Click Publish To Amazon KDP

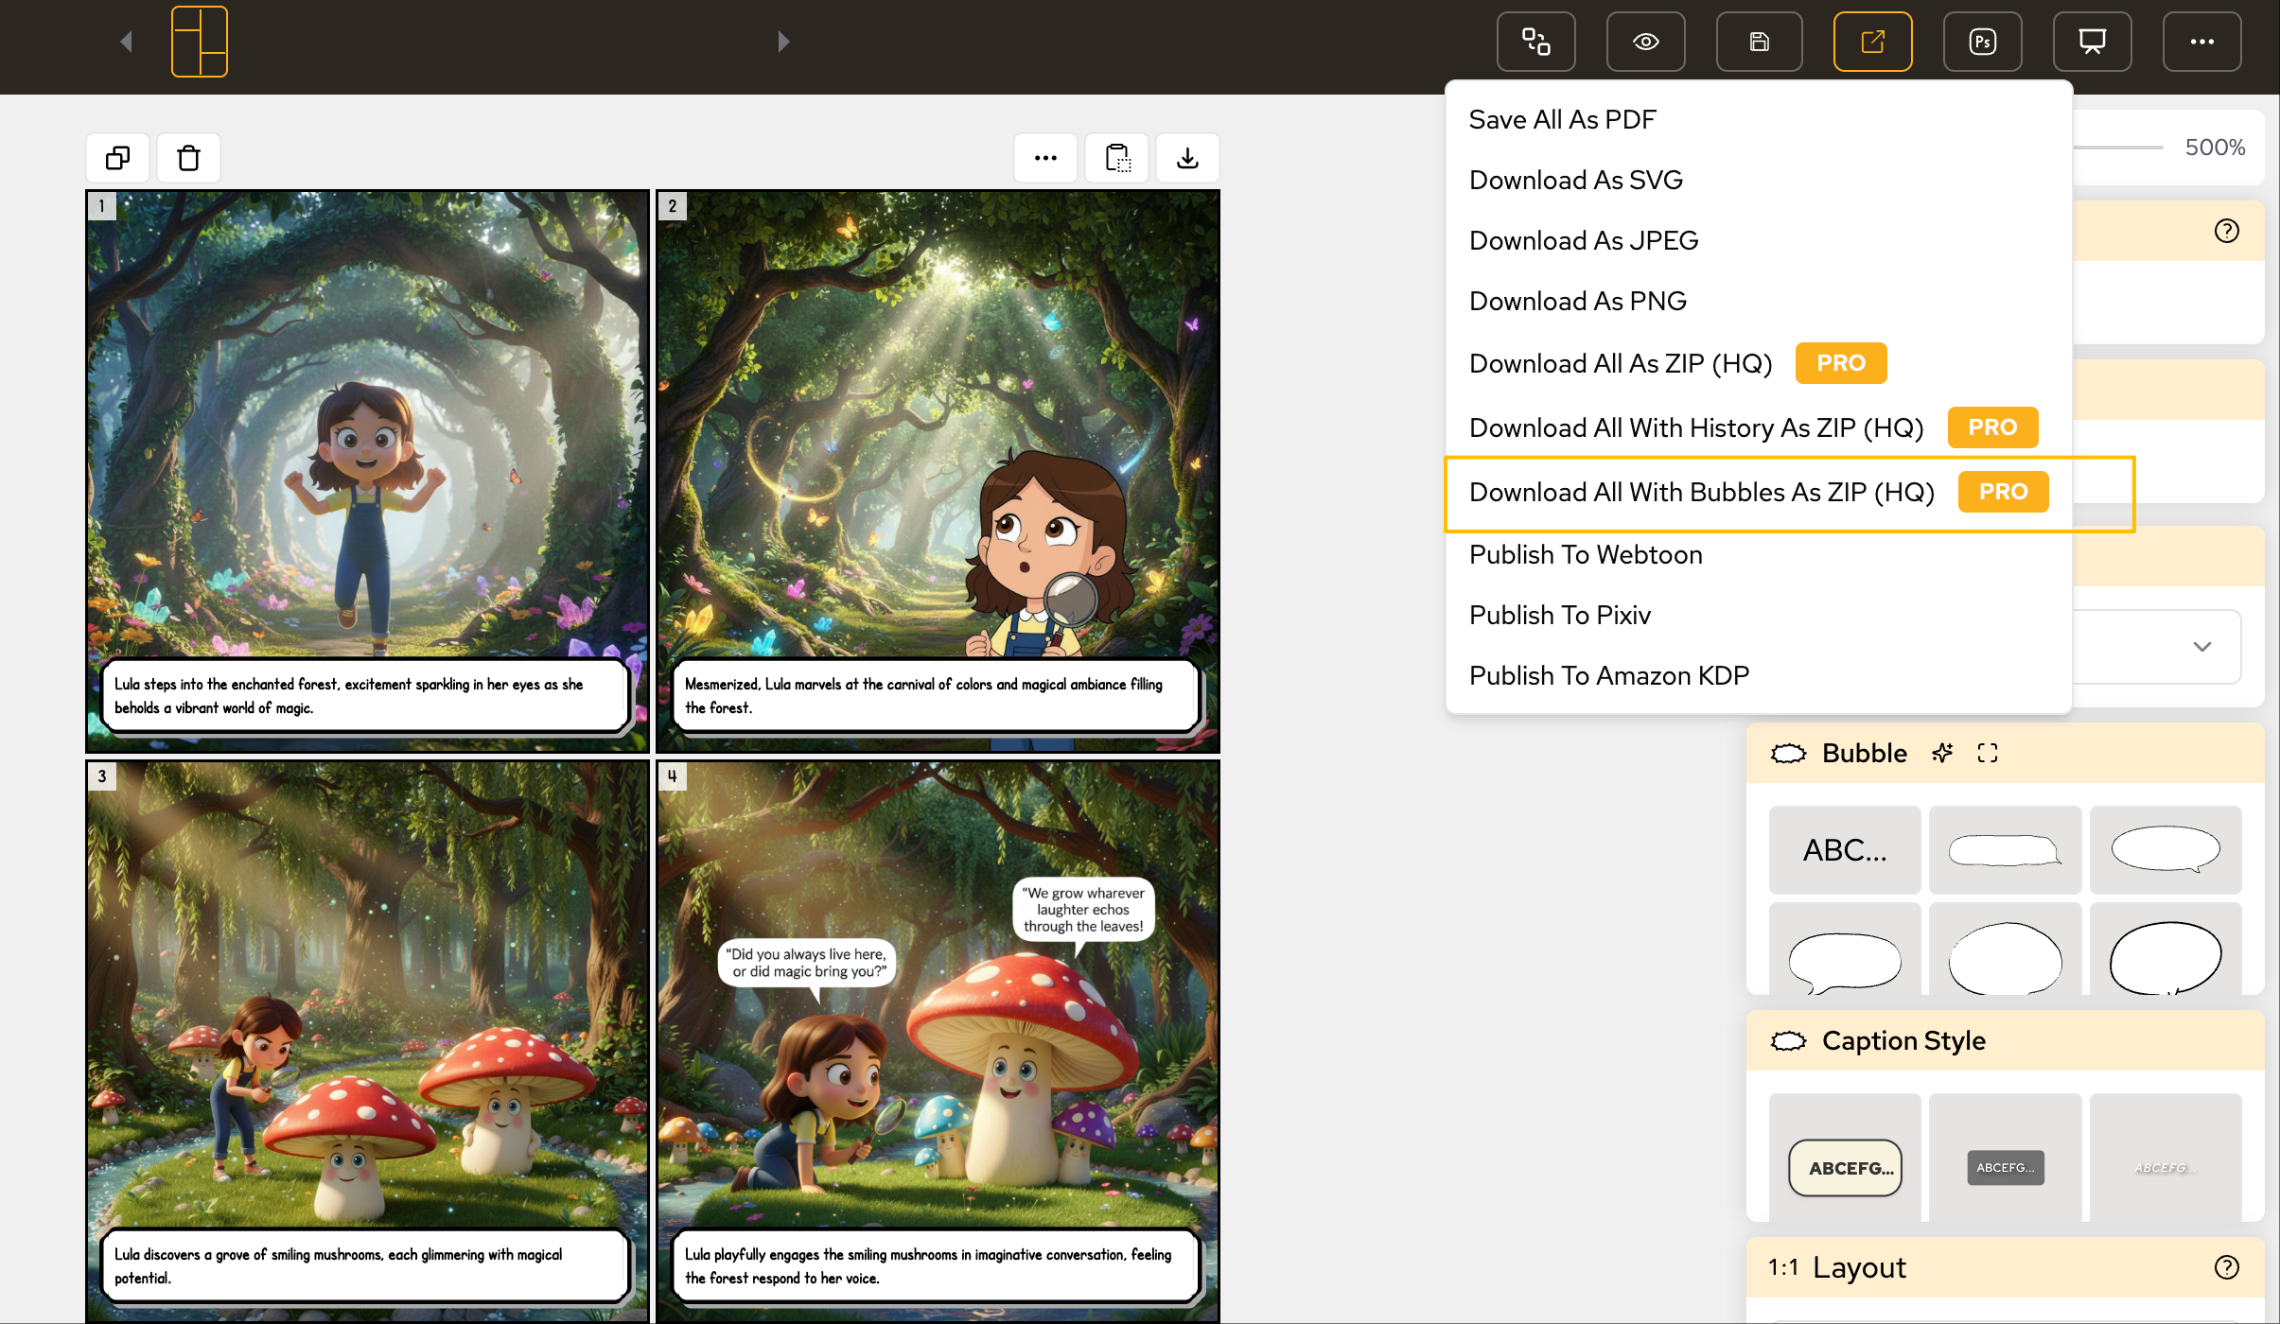[x=1608, y=675]
